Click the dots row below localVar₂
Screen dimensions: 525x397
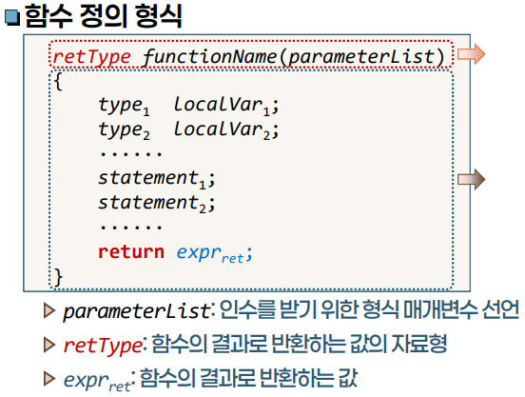131,154
